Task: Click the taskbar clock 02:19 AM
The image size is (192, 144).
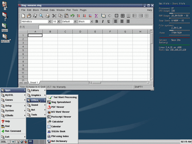Action: pyautogui.click(x=186, y=142)
